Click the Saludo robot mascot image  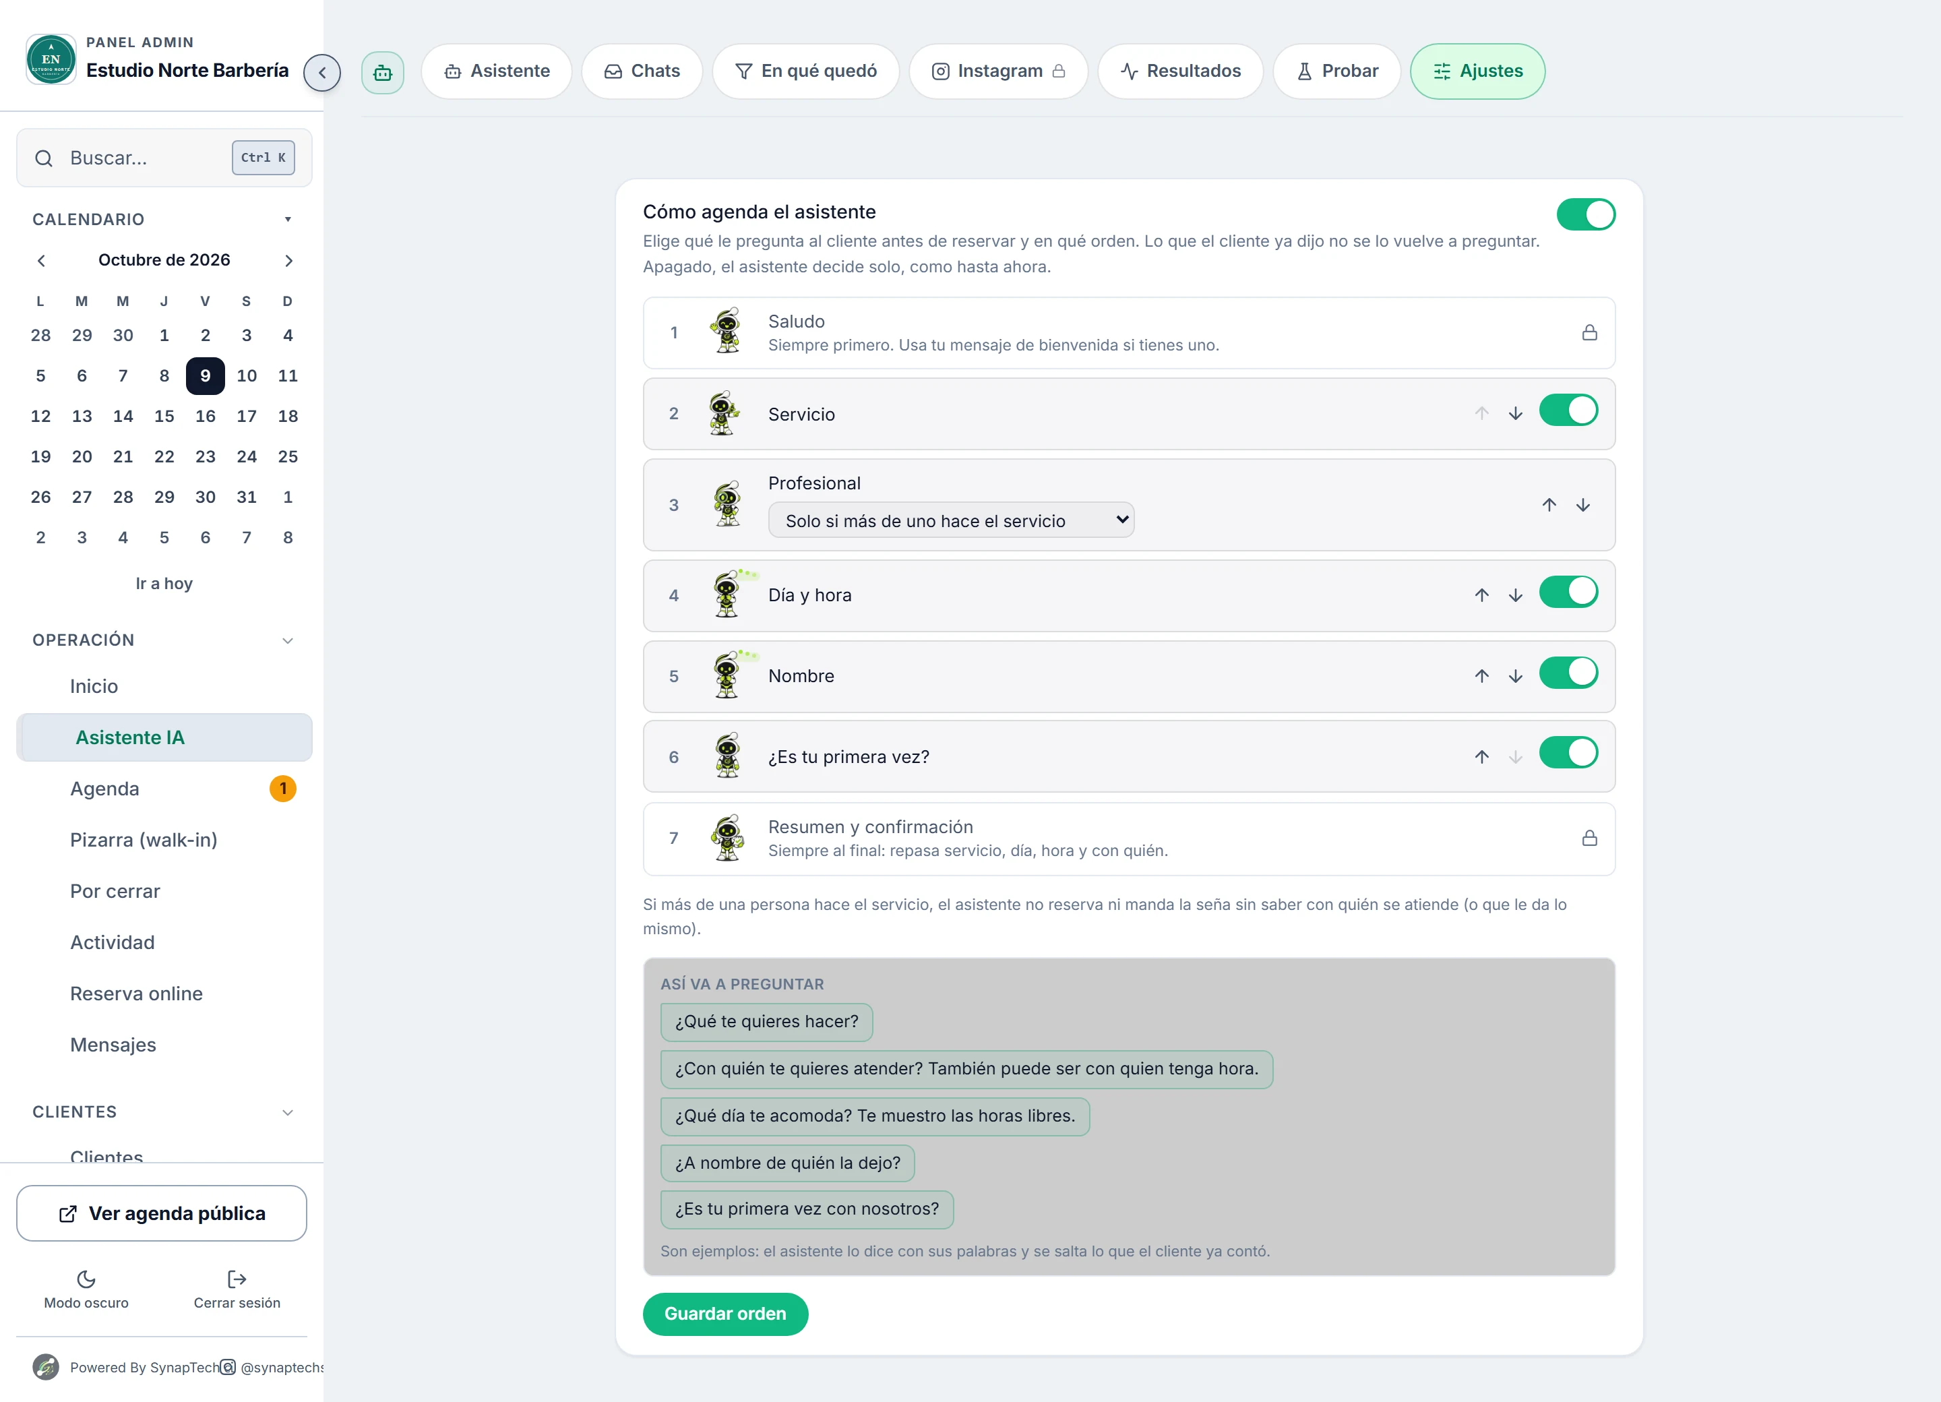(x=727, y=331)
